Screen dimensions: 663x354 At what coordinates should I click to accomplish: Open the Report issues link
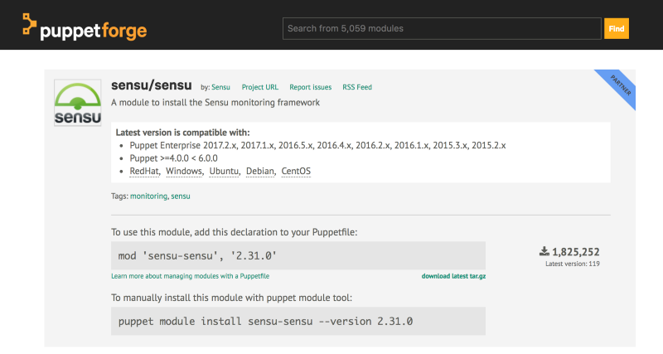310,87
